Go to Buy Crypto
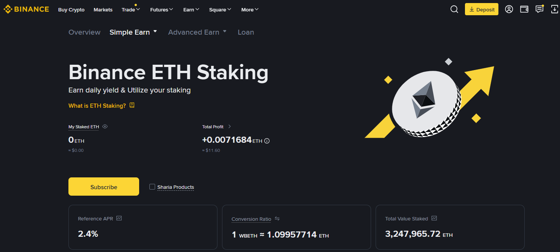 pos(71,10)
